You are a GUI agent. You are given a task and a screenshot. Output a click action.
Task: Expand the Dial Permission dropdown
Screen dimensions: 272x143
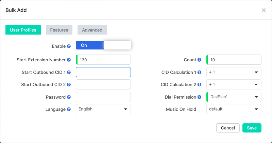tap(234, 97)
